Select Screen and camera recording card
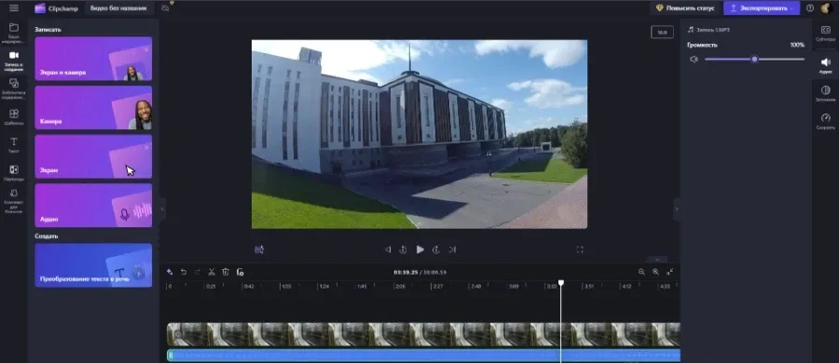The height and width of the screenshot is (363, 839). [93, 59]
